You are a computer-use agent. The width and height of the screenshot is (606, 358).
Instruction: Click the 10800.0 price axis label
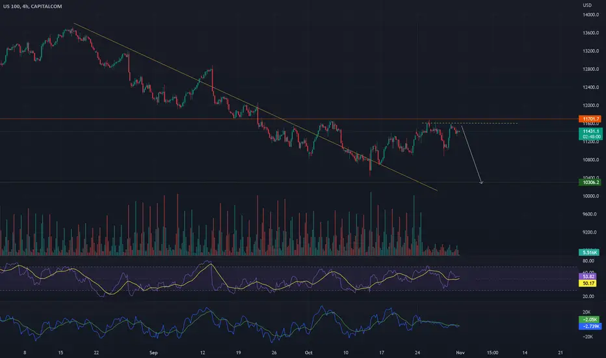point(591,160)
